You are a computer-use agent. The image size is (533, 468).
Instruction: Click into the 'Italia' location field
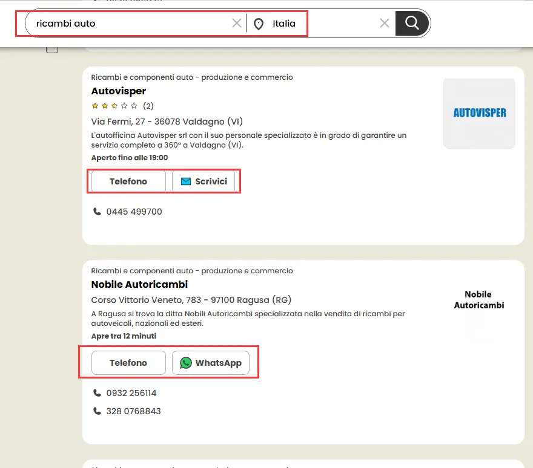tap(321, 24)
